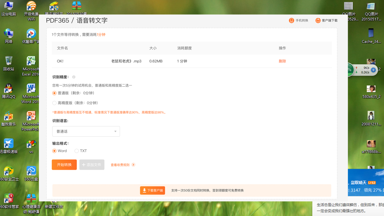384x216 pixels.
Task: Open the 回收站 recycle bin
Action: click(9, 63)
